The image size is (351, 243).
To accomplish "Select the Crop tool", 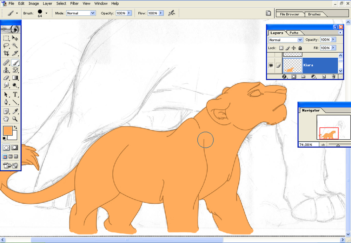I will [6, 53].
